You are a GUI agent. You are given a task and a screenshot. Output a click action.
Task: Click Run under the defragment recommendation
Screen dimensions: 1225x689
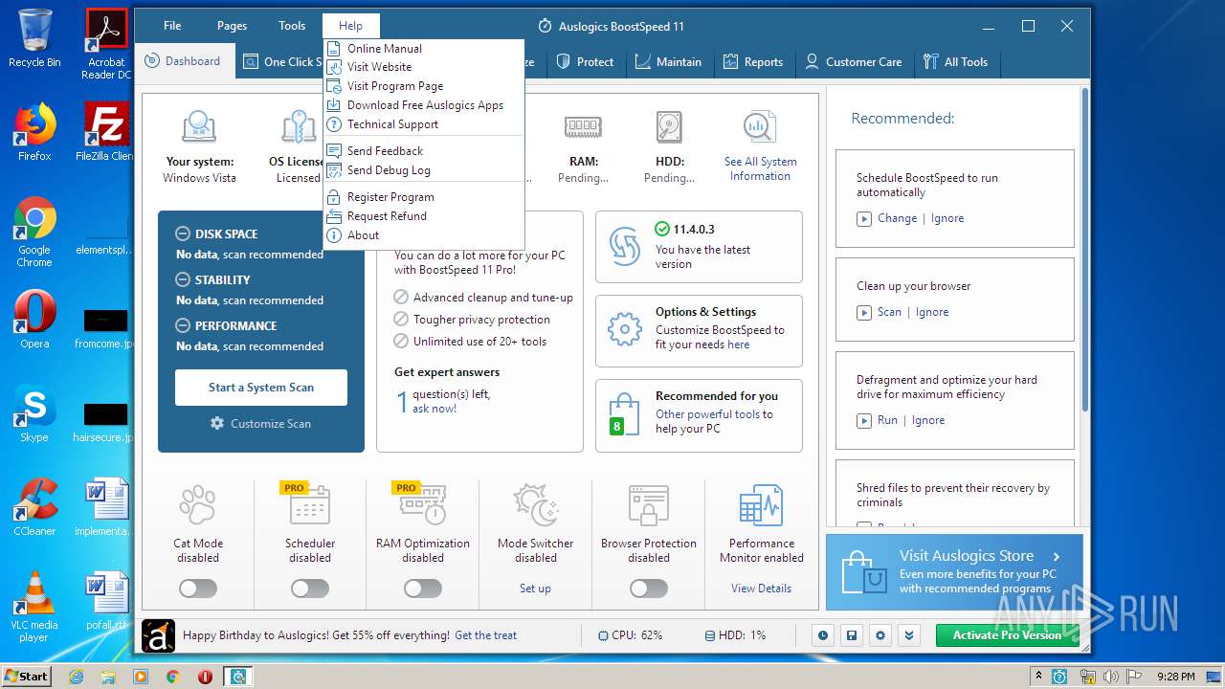[x=887, y=420]
